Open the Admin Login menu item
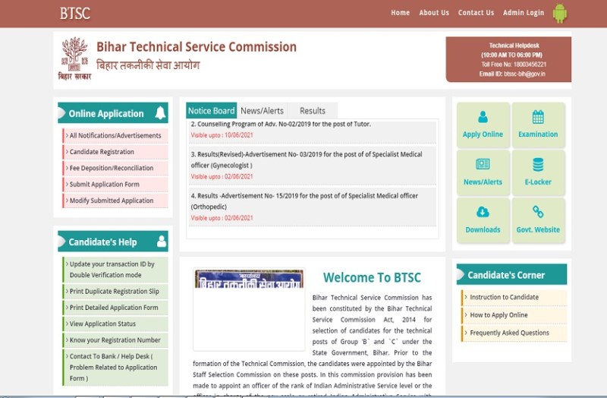This screenshot has width=607, height=398. click(523, 13)
